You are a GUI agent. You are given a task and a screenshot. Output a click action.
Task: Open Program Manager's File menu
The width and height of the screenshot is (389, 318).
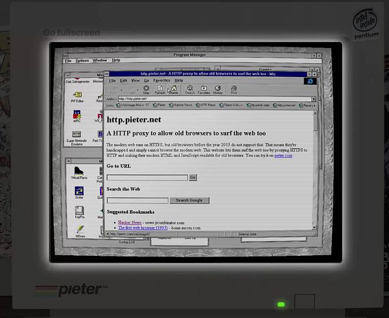point(68,60)
